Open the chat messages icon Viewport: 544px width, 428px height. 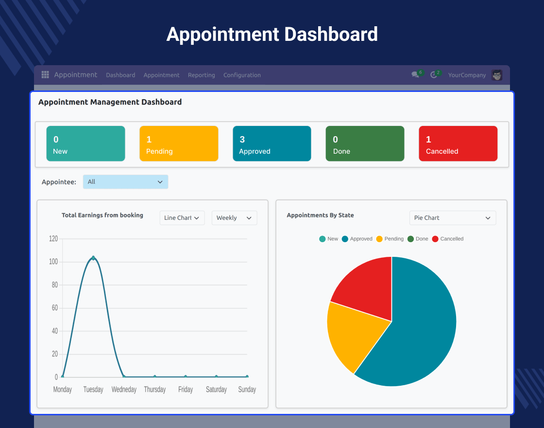(x=415, y=75)
